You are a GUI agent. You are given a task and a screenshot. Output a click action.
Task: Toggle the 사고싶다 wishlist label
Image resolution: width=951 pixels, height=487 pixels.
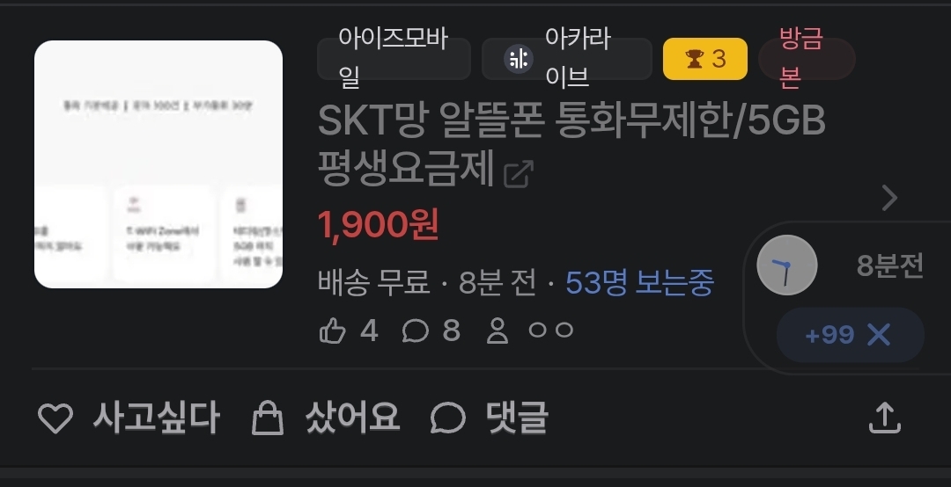point(156,418)
